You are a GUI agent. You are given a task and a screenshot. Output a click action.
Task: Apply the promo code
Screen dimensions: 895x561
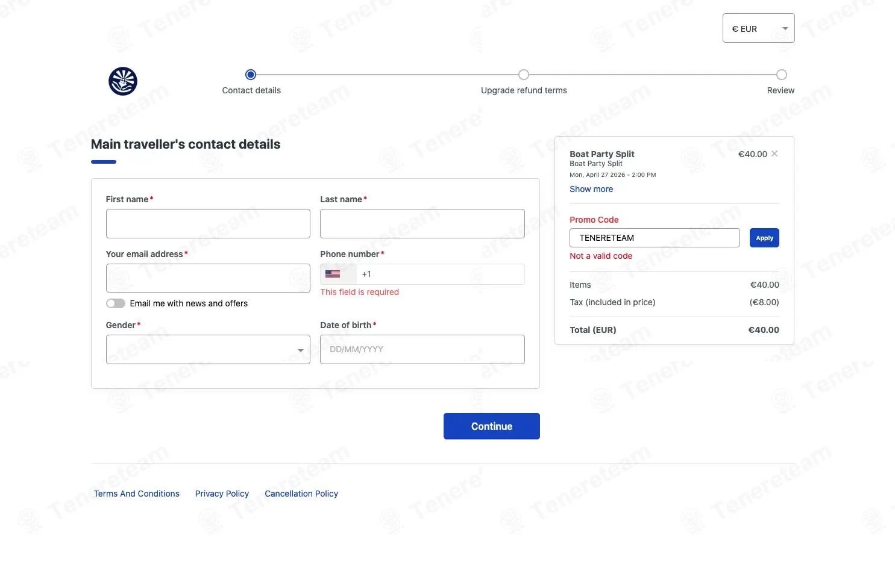click(x=764, y=238)
